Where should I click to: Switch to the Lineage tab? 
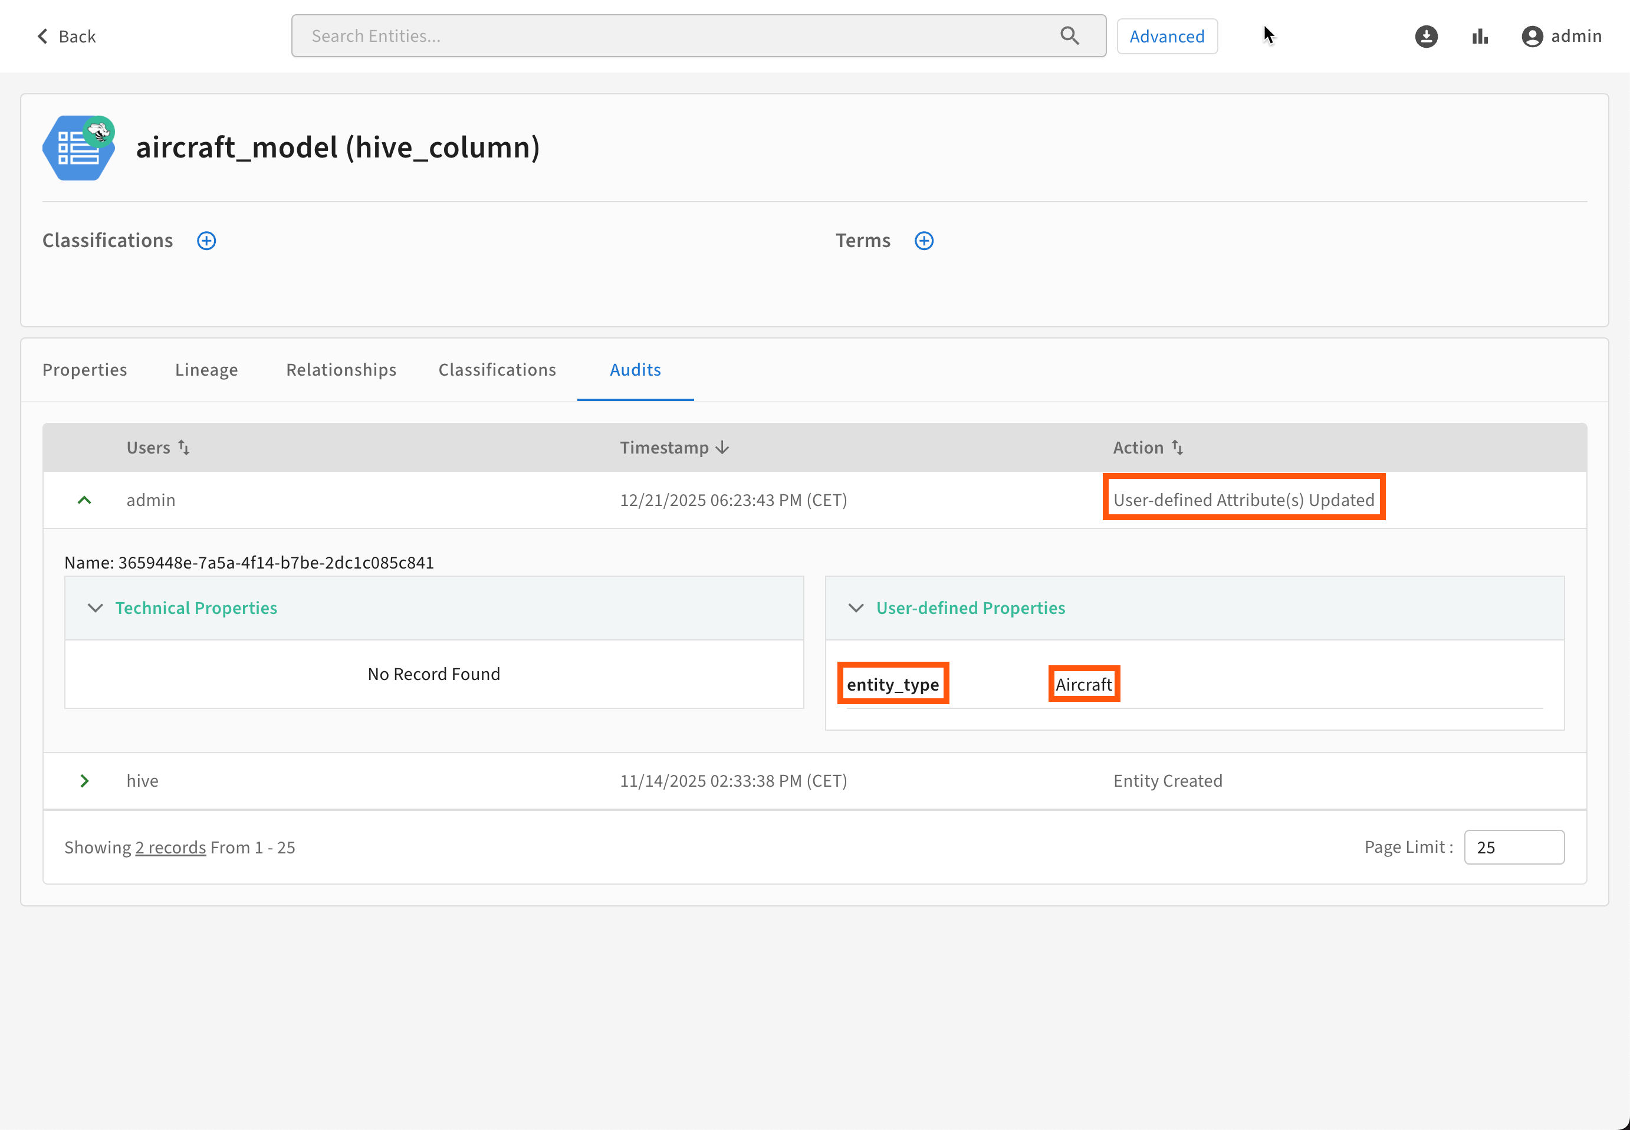click(x=206, y=370)
